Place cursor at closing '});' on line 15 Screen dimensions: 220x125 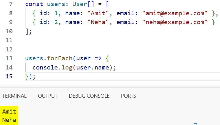(x=30, y=77)
